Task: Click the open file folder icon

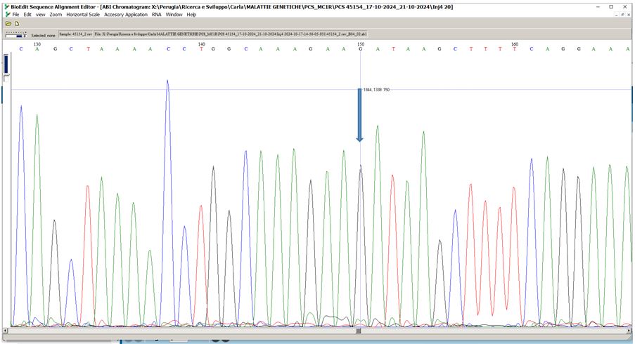Action: 8,23
